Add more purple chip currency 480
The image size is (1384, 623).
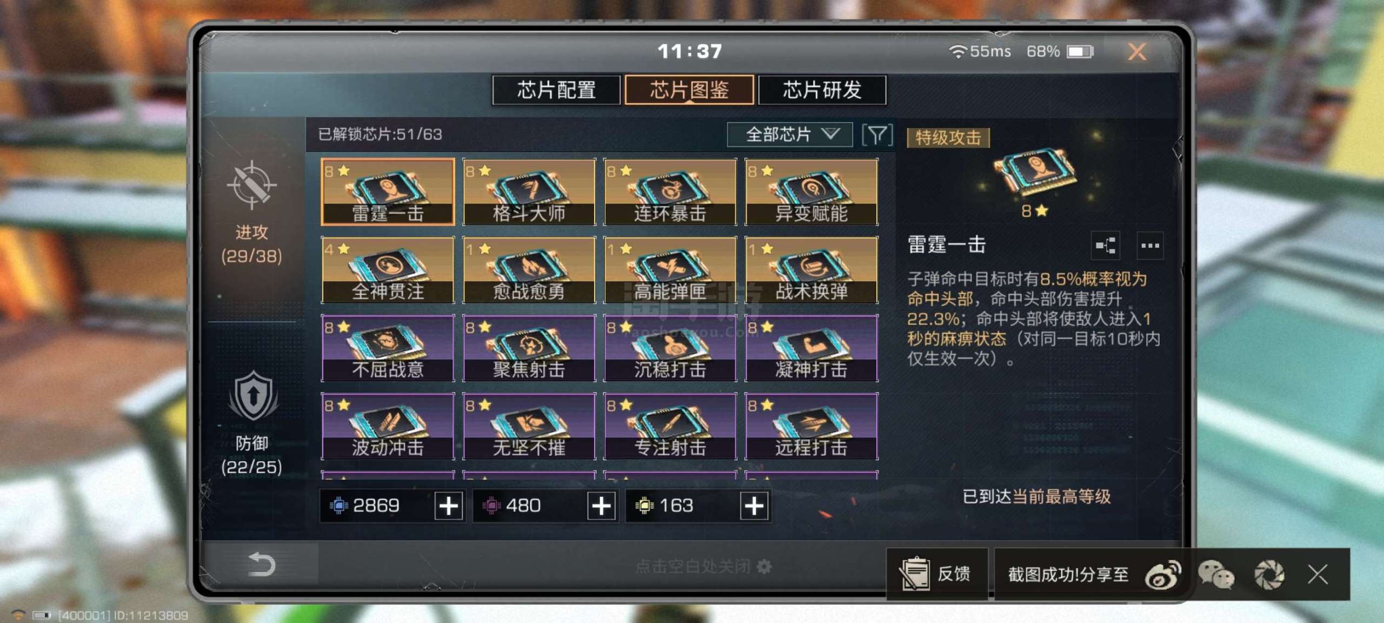[x=601, y=506]
